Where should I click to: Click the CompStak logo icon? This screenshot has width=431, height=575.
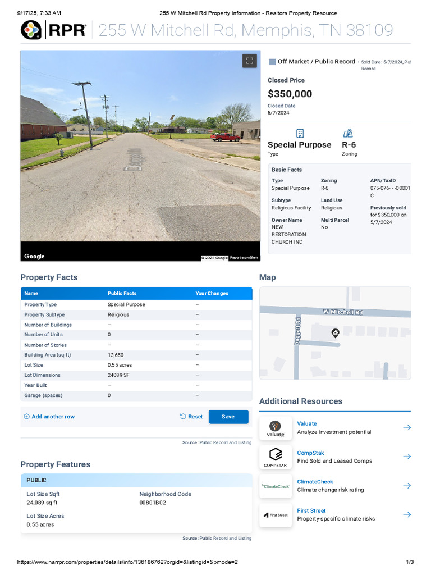pos(276,457)
